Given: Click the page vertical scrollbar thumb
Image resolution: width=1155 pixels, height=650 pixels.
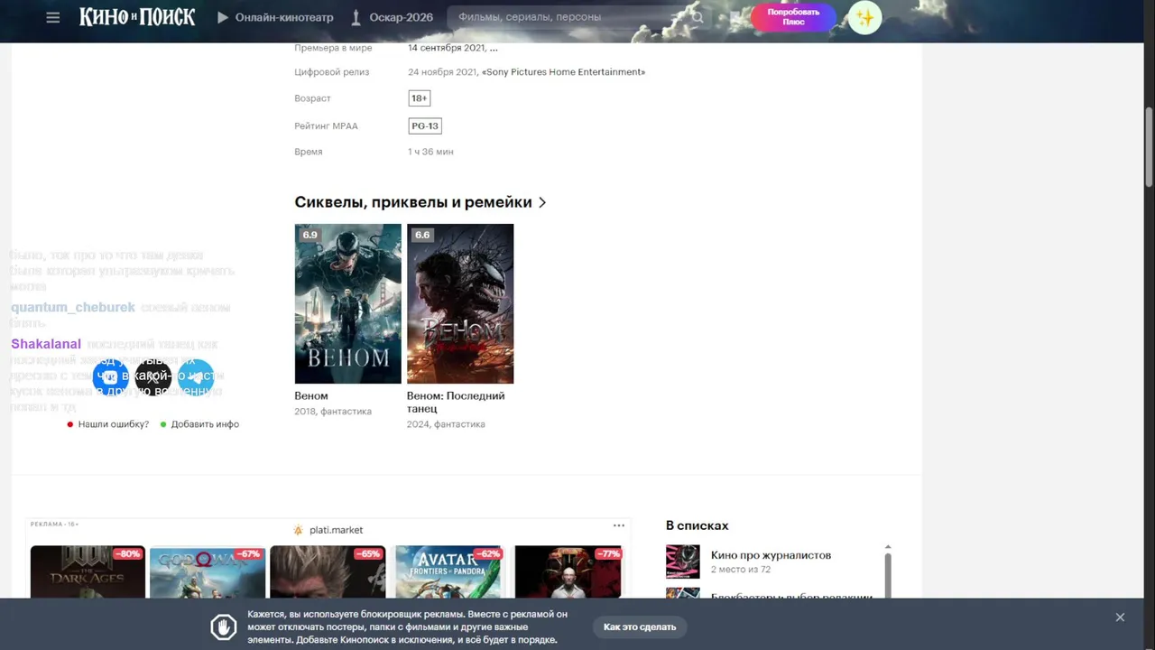Looking at the screenshot, I should click(x=1149, y=147).
